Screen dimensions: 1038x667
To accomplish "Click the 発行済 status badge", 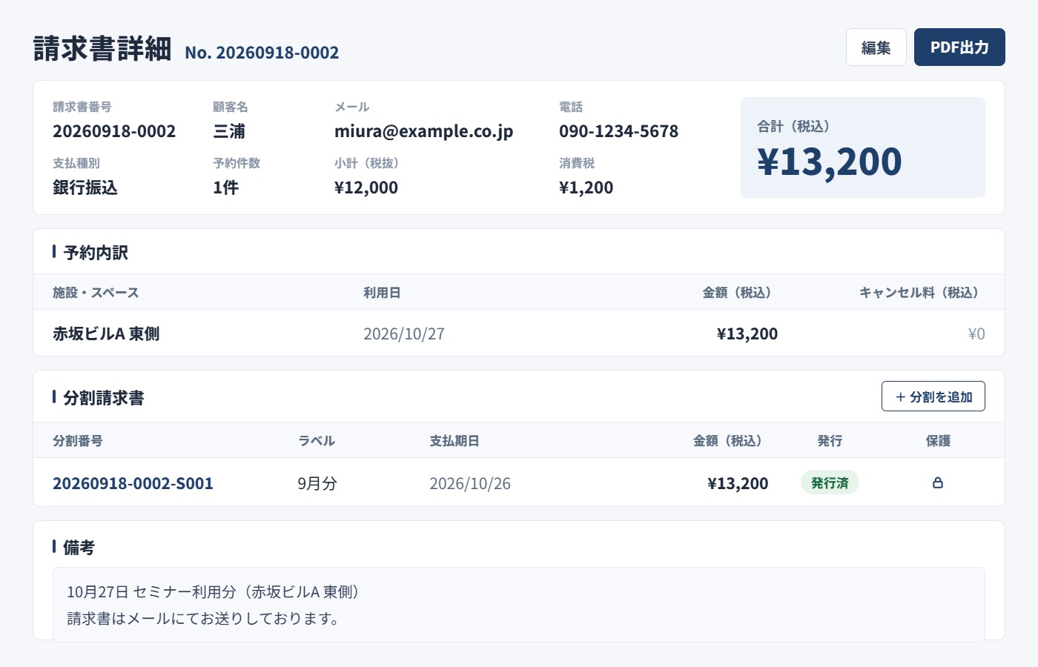I will click(830, 483).
